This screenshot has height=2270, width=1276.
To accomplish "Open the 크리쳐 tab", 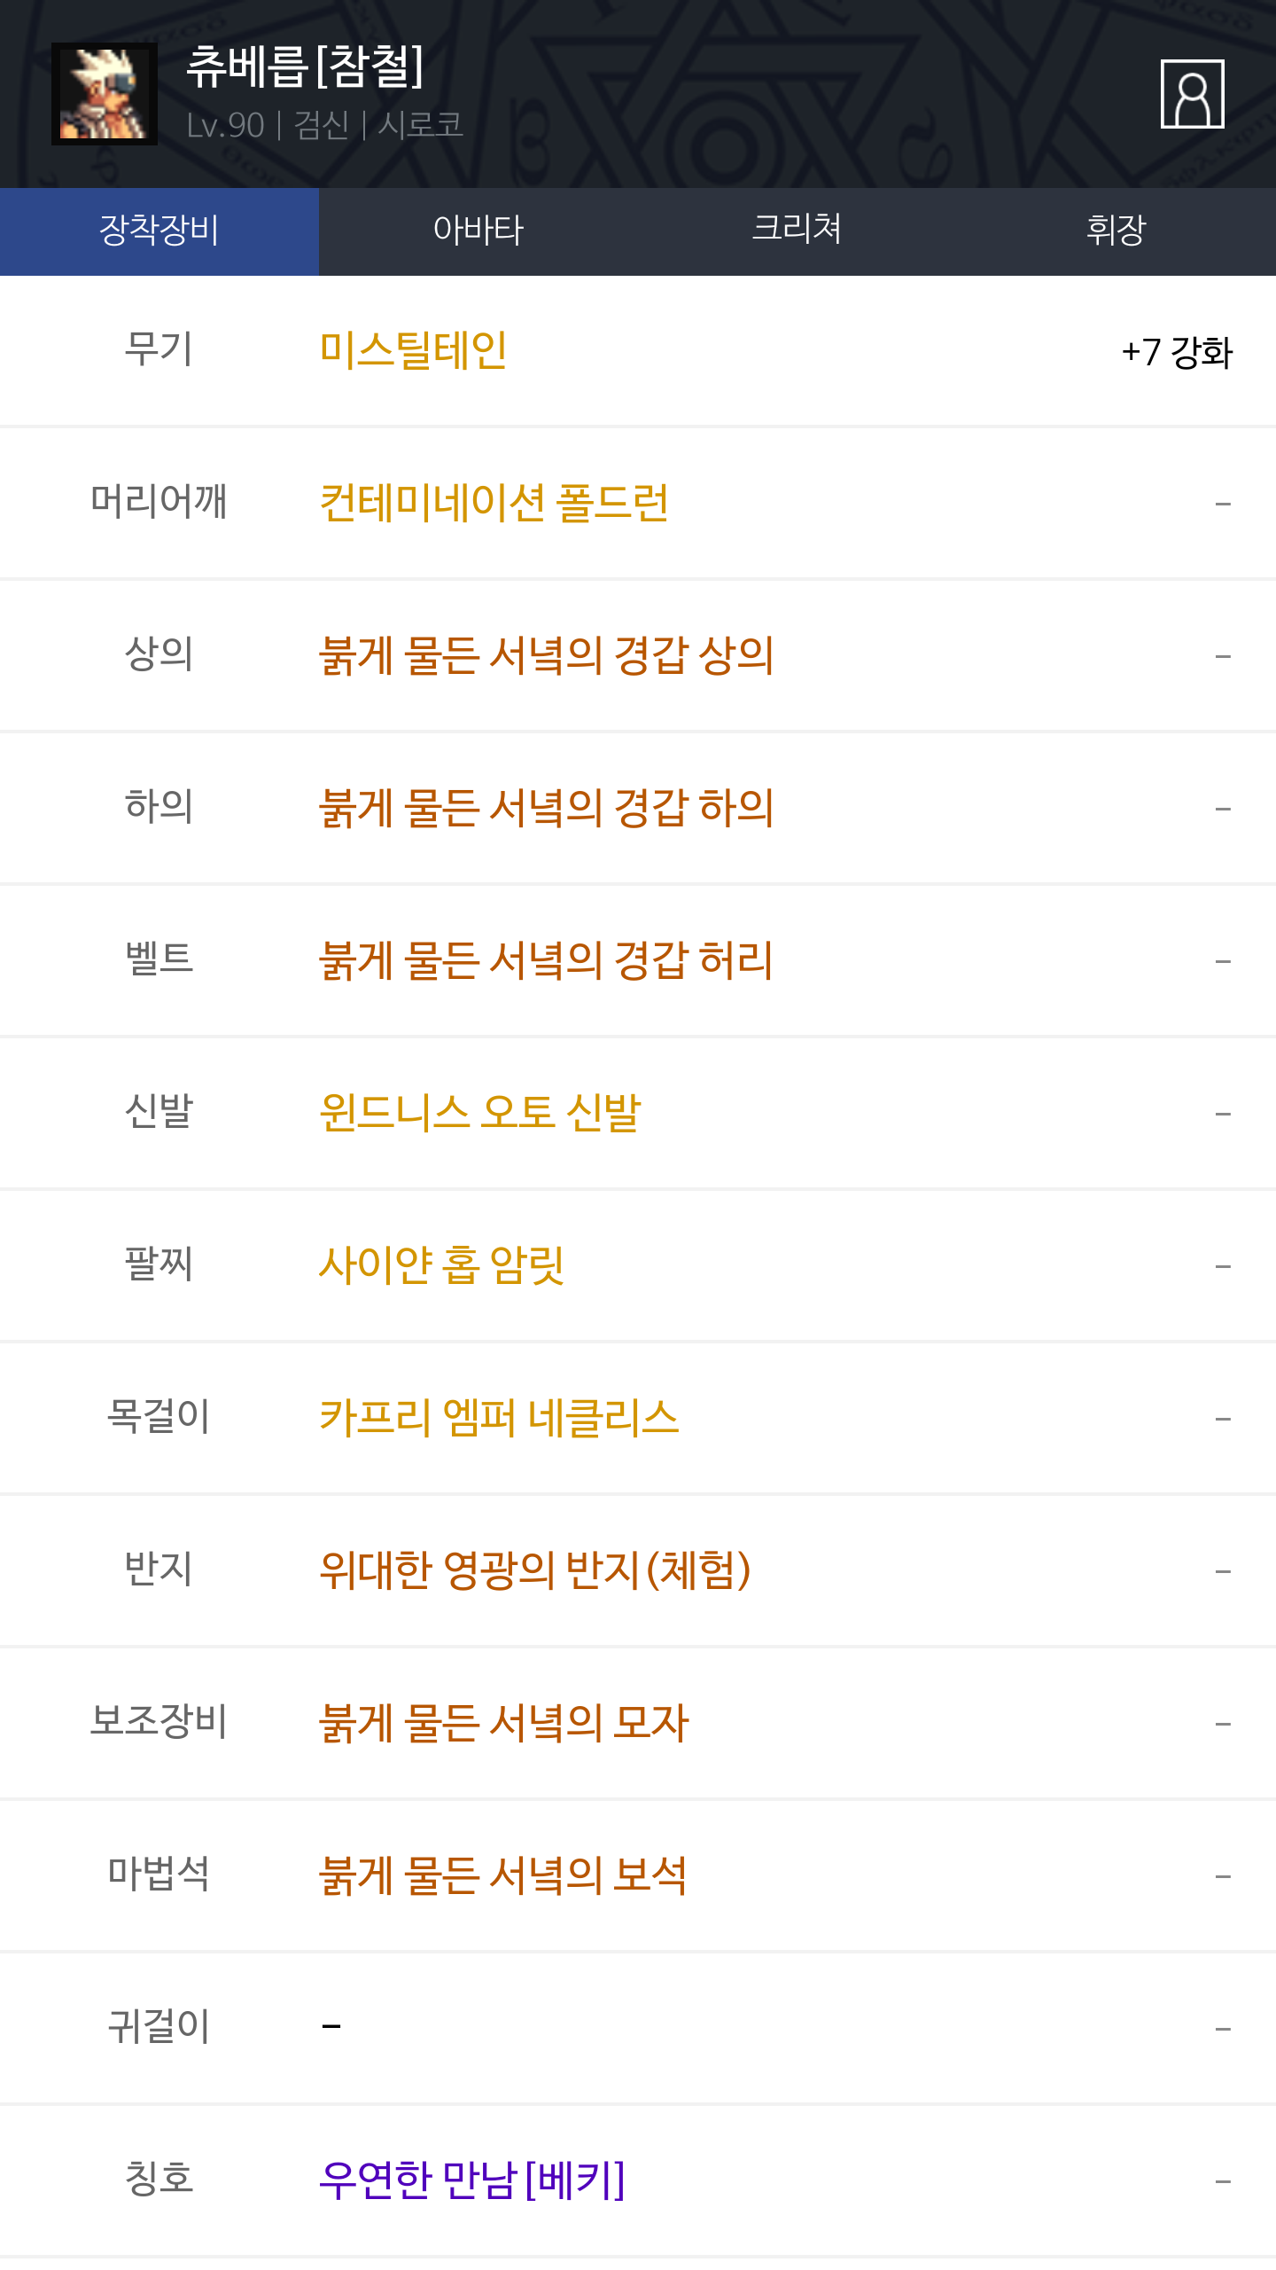I will coord(797,231).
